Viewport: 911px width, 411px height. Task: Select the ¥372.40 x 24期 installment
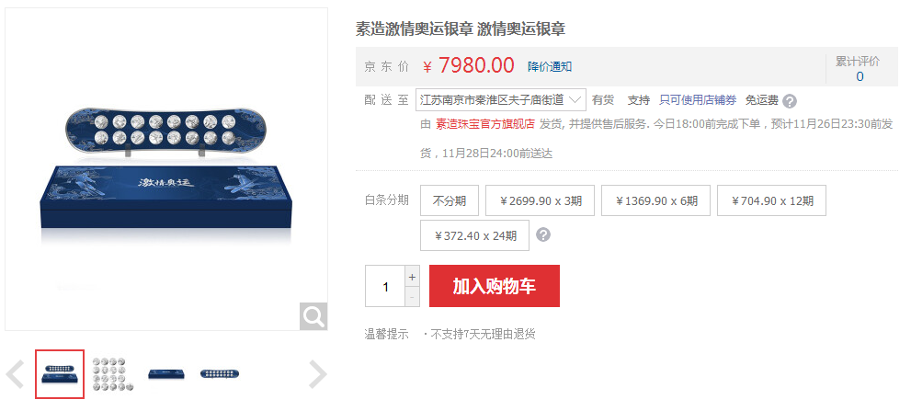(x=474, y=235)
